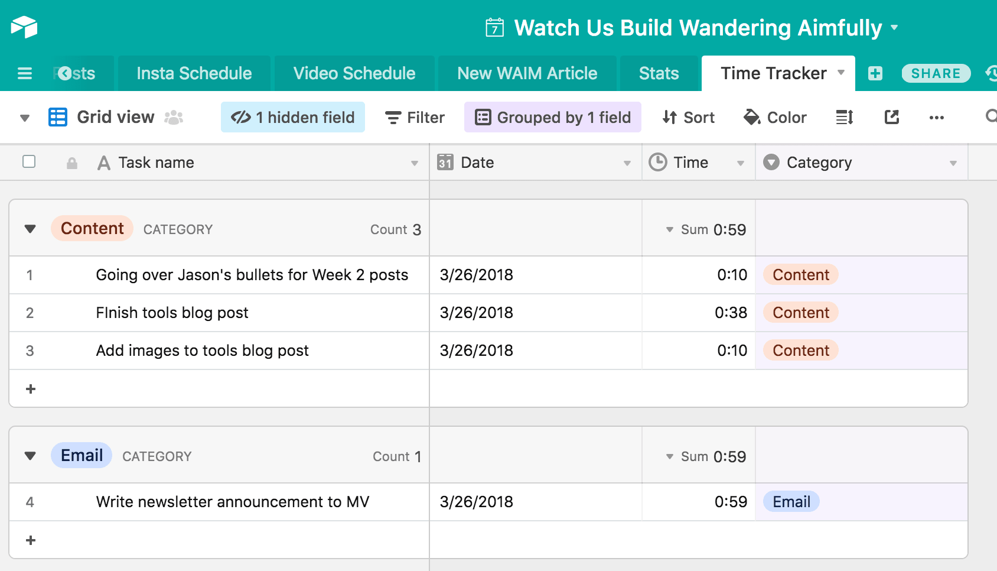Collapse the Email group

30,456
